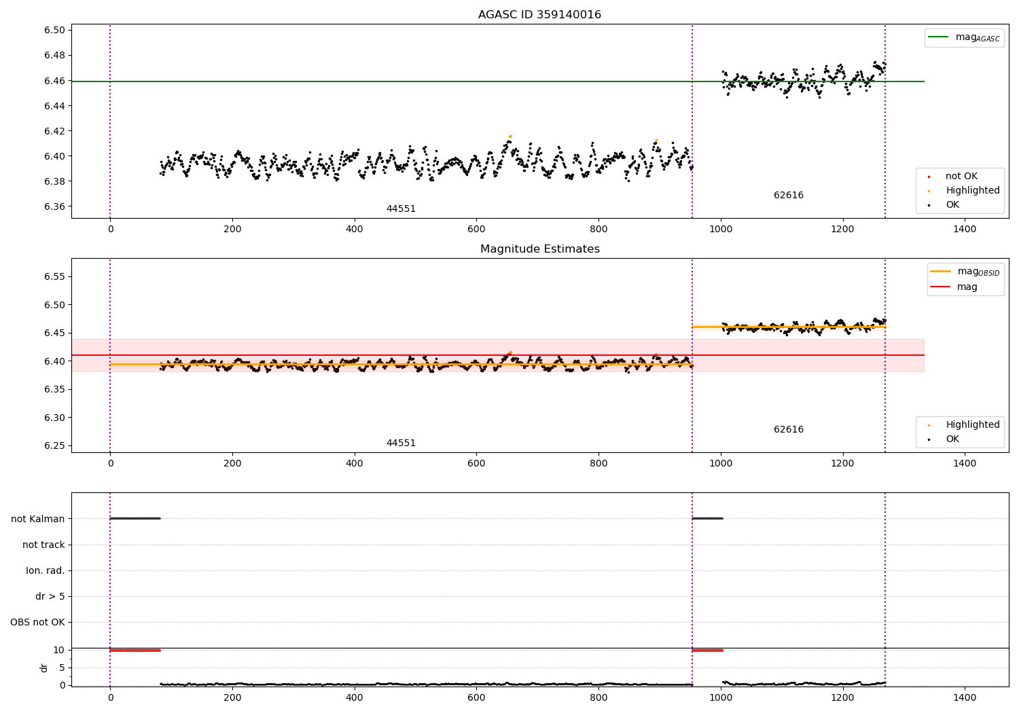
Task: Click OBSID label 44551 in Magnitude Estimates plot
Action: tap(401, 443)
